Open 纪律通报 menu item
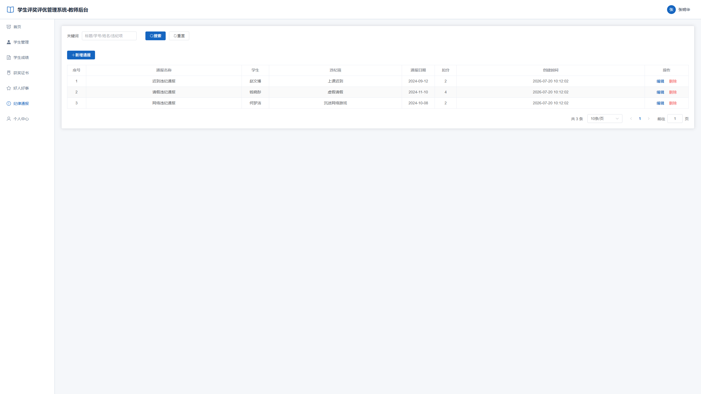Viewport: 701px width, 394px height. (x=27, y=103)
